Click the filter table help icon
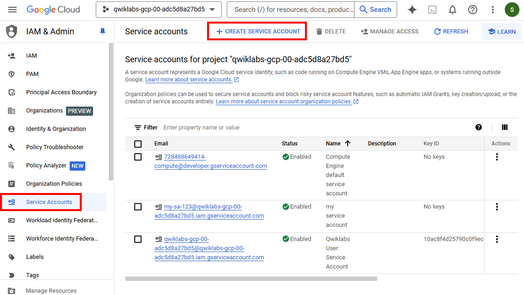Image resolution: width=524 pixels, height=295 pixels. pos(478,127)
